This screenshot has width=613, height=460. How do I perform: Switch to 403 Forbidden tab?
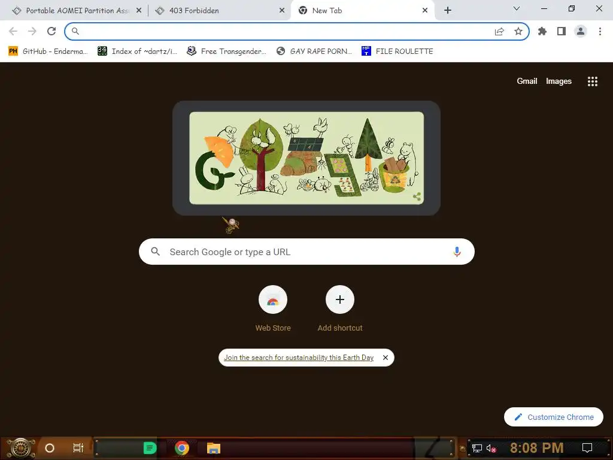[x=219, y=11]
